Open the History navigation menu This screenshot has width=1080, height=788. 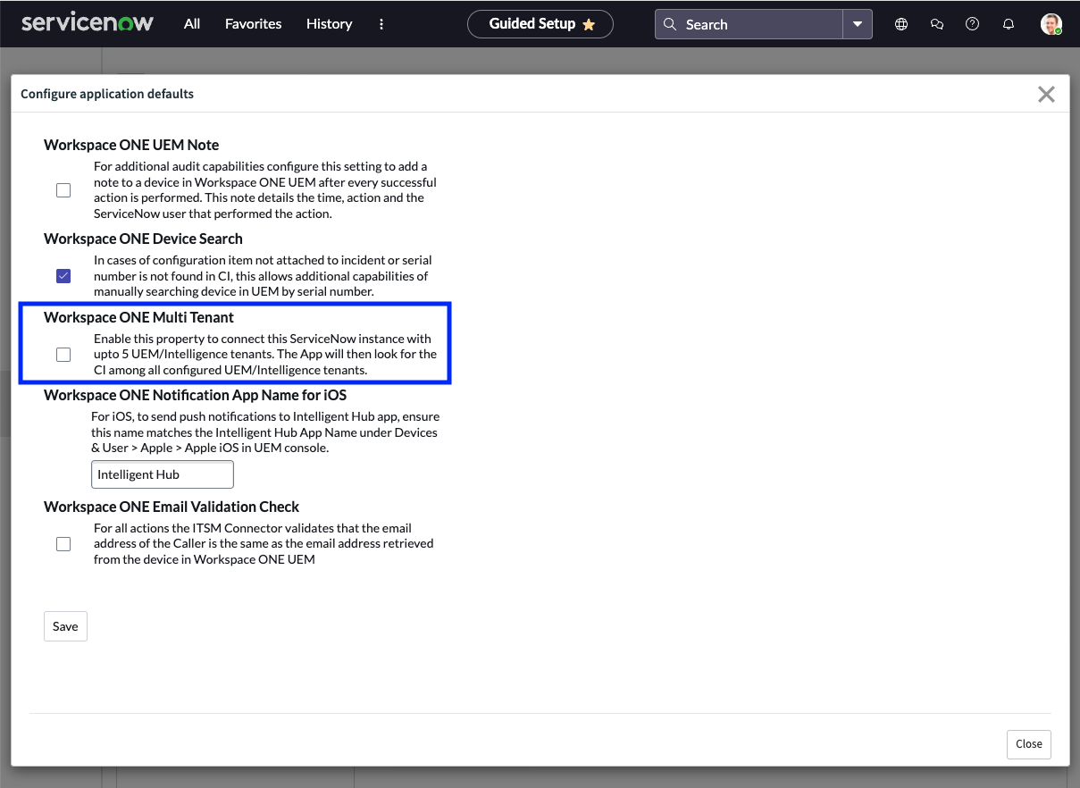point(329,24)
